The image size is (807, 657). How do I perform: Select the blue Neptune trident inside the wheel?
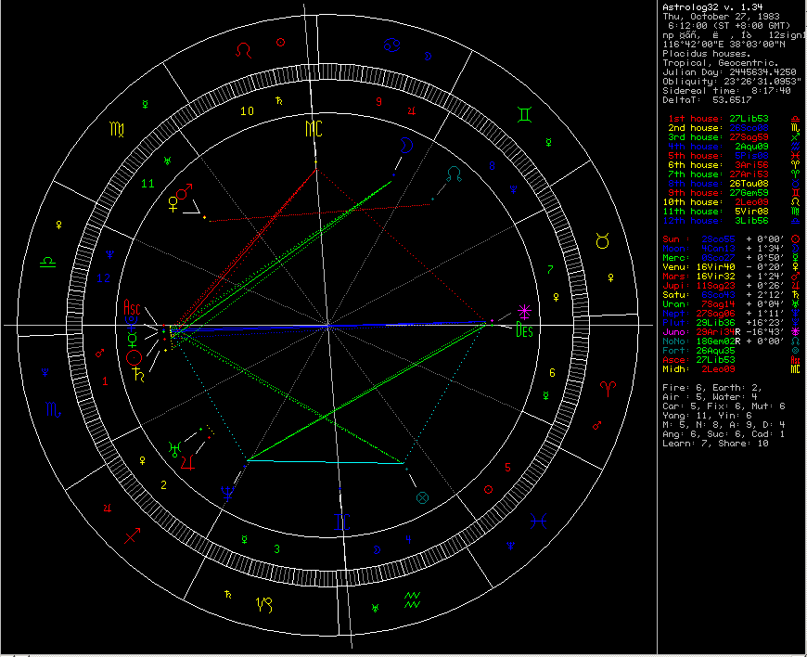coord(226,492)
